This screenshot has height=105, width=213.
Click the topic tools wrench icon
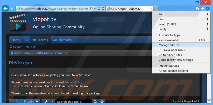[46, 101]
